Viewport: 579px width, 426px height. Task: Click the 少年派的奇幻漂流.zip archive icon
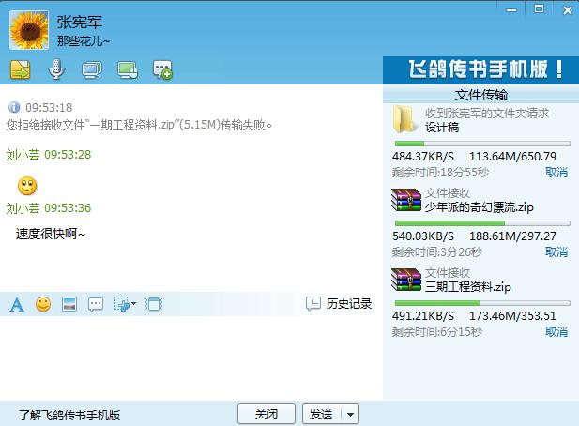[406, 200]
